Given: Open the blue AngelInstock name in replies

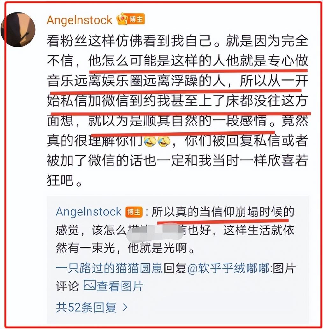Looking at the screenshot, I should [89, 211].
